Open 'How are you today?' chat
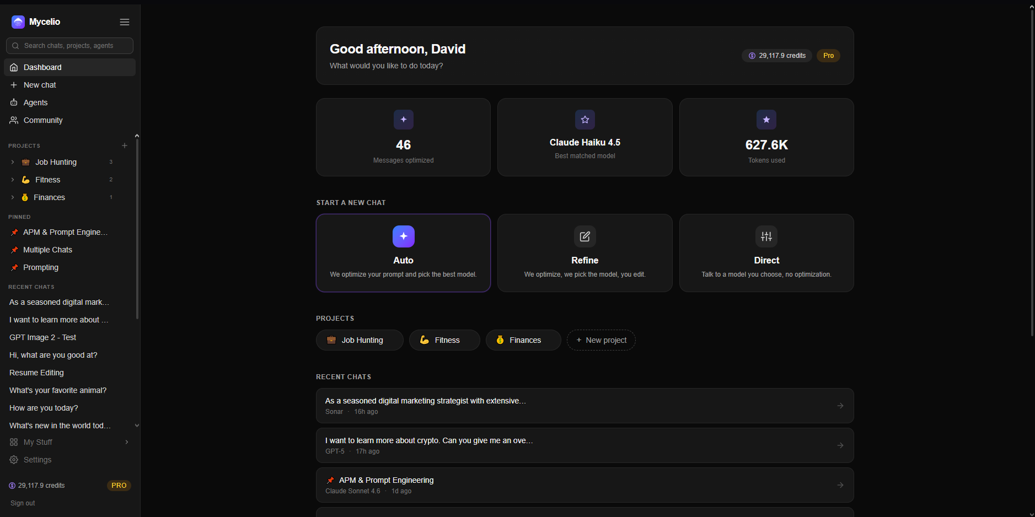The height and width of the screenshot is (517, 1035). (44, 408)
